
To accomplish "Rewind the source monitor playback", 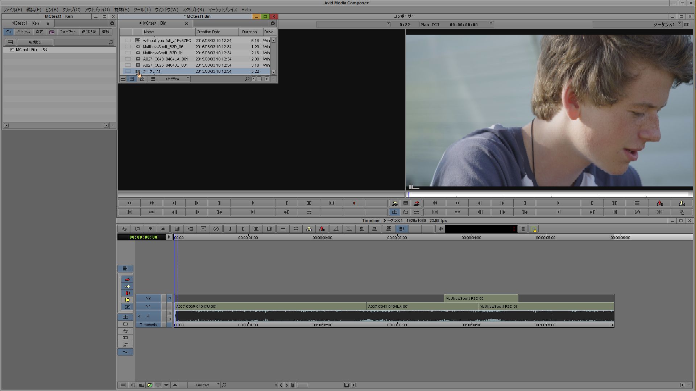I will (x=129, y=203).
